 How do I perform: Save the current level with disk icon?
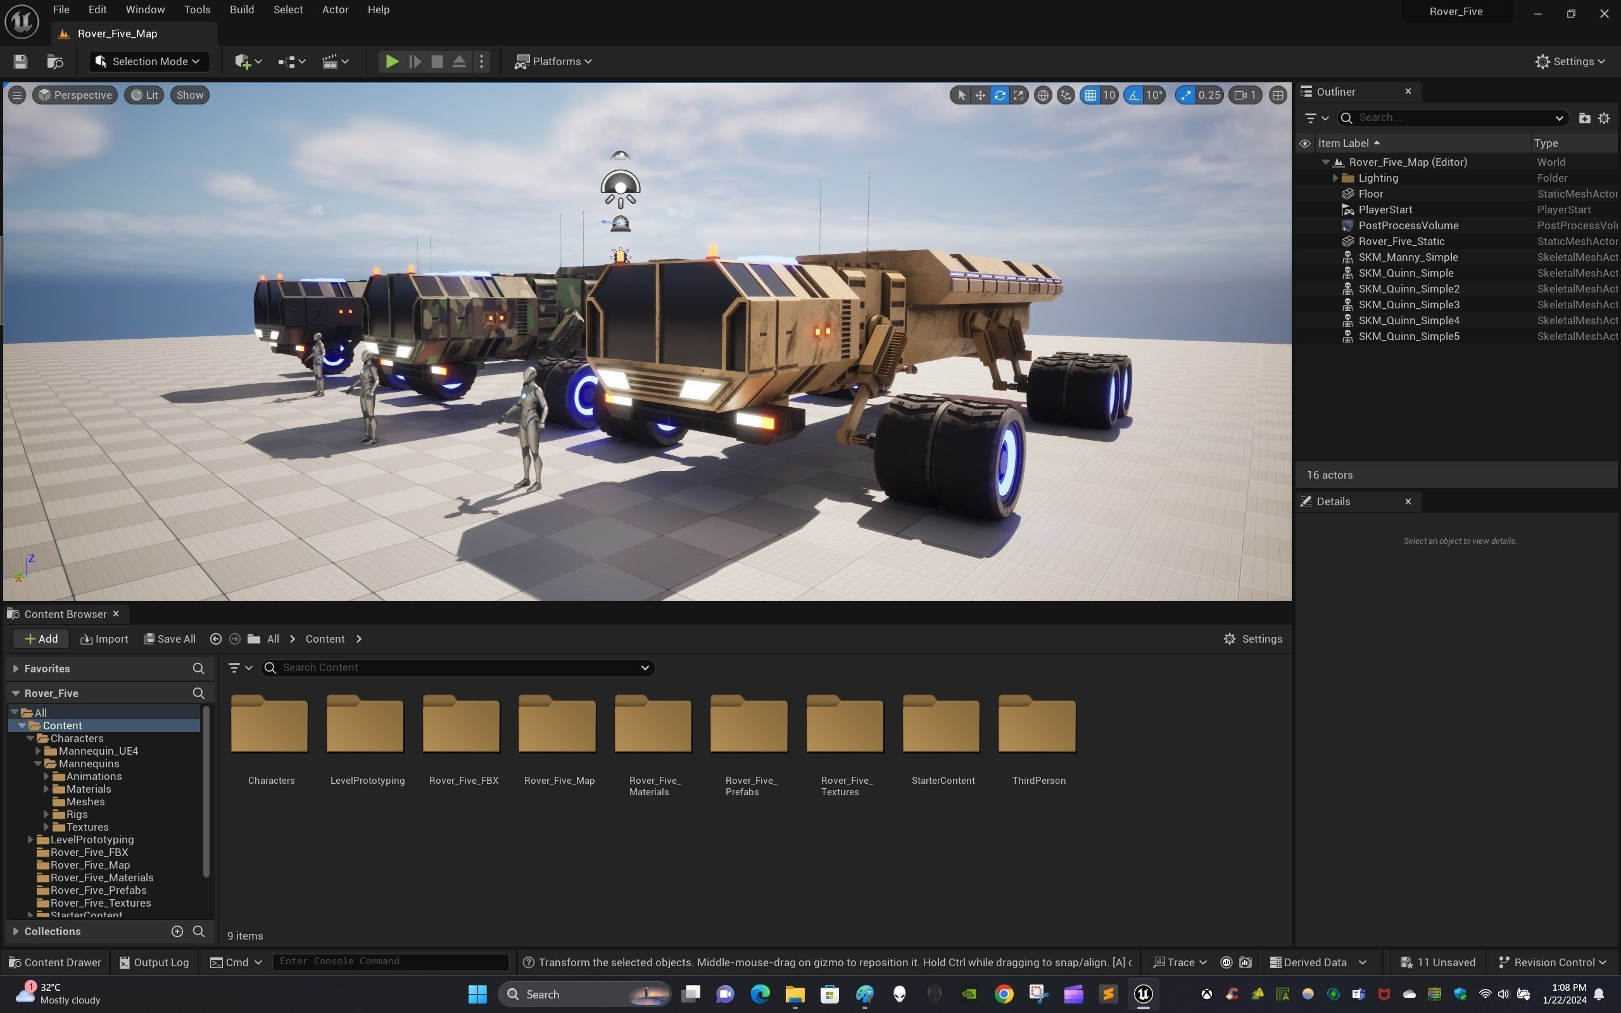20,61
